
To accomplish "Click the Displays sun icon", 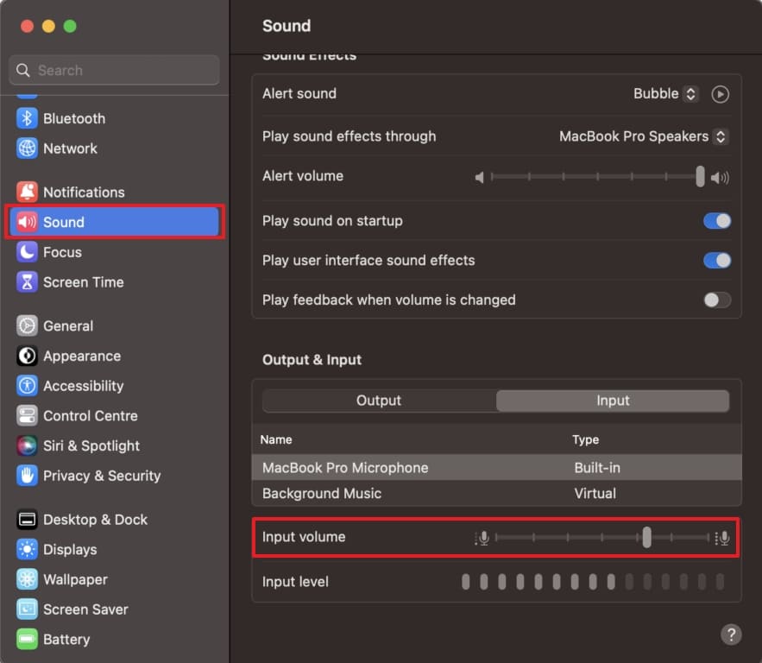I will click(x=27, y=549).
